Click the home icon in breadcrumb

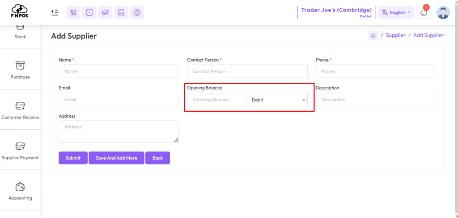pos(373,36)
